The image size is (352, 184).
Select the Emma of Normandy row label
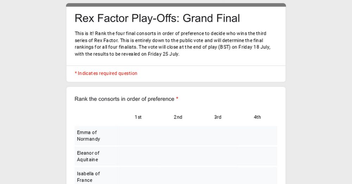click(x=88, y=136)
